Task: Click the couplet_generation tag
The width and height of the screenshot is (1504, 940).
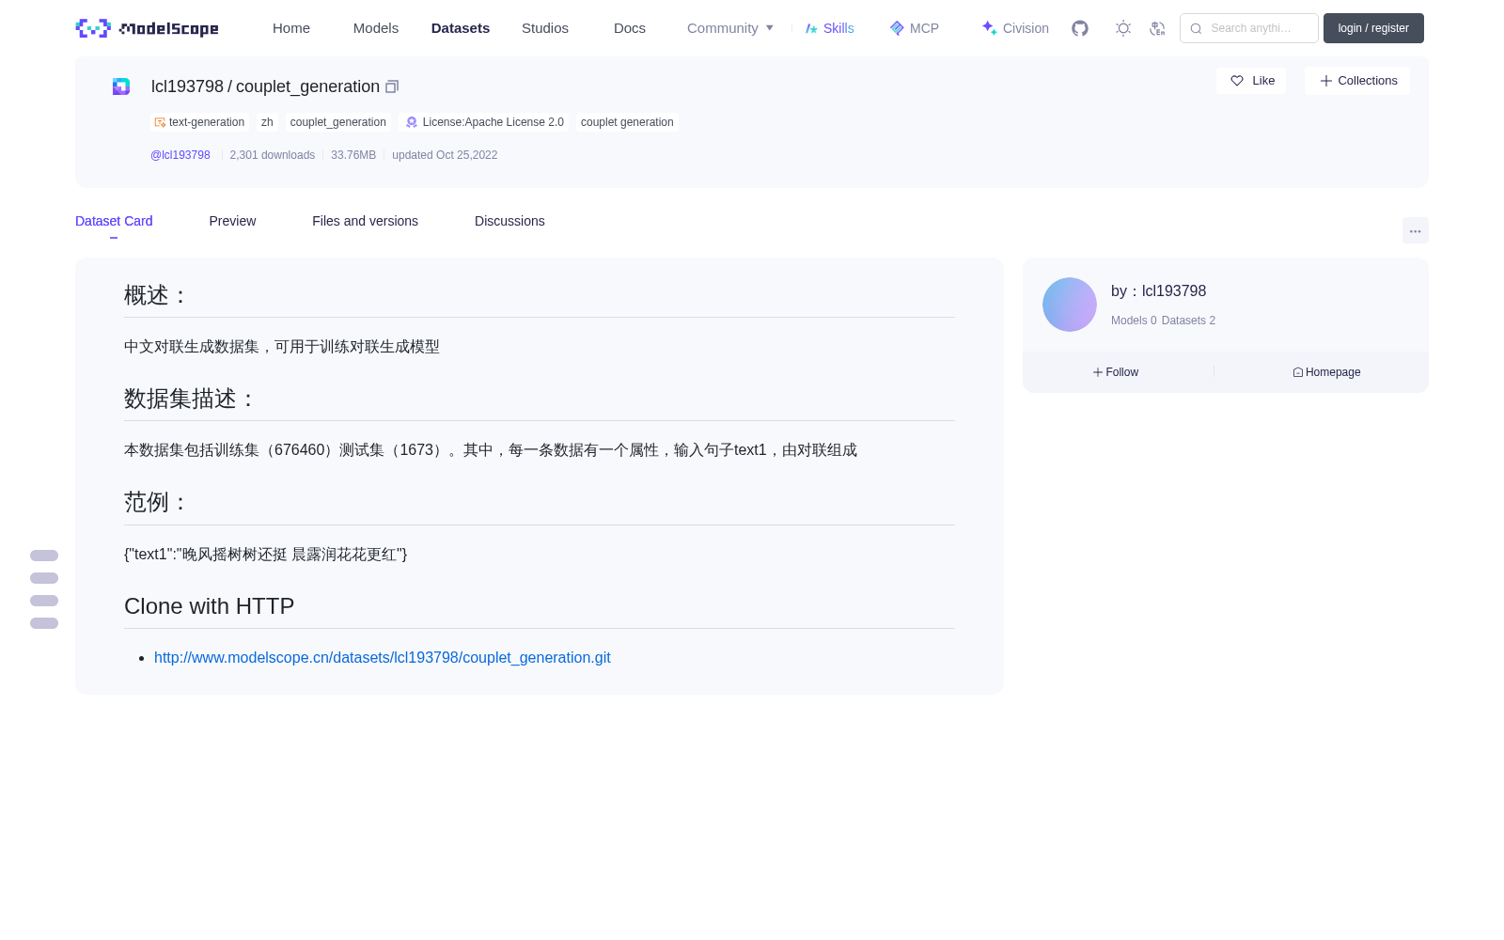Action: tap(338, 122)
